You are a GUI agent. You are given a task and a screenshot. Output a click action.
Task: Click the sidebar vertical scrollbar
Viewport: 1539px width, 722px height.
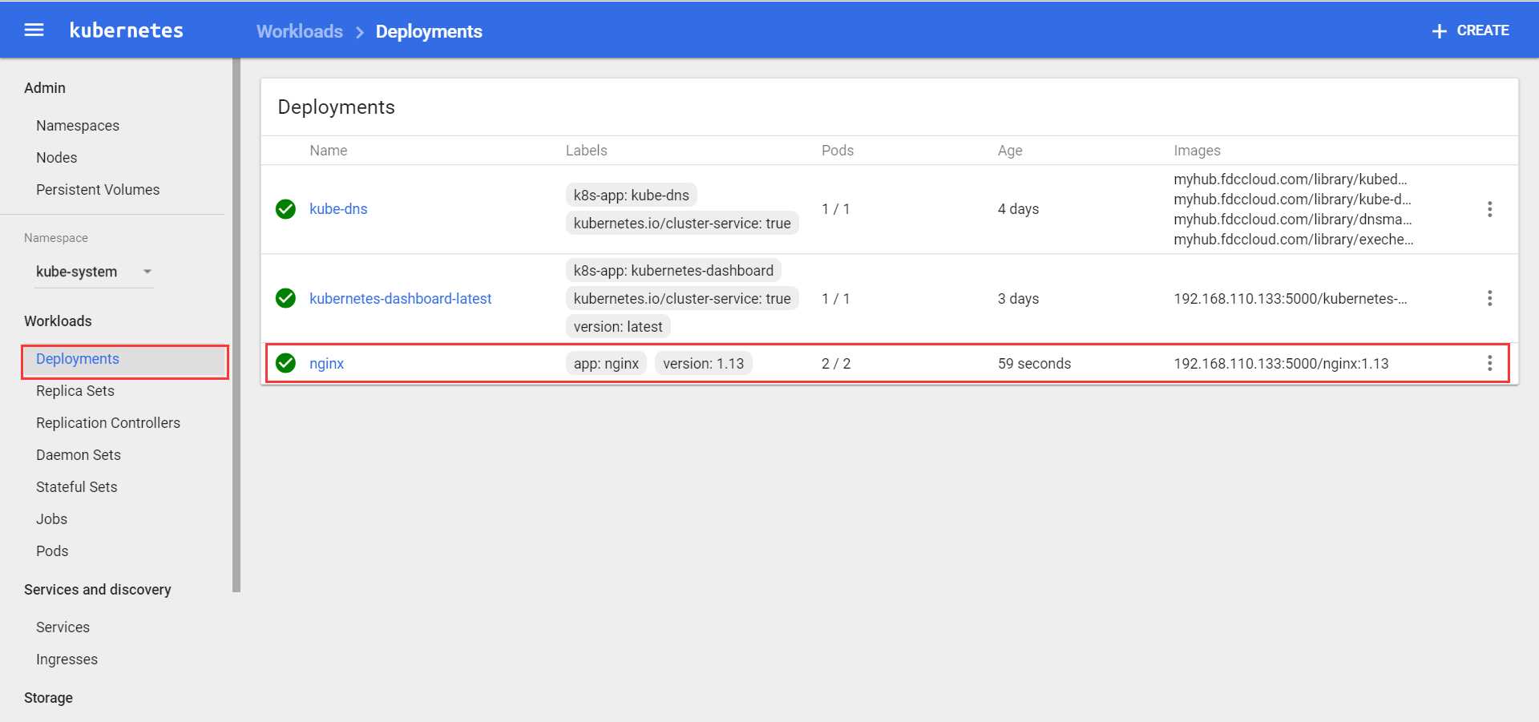pyautogui.click(x=236, y=325)
